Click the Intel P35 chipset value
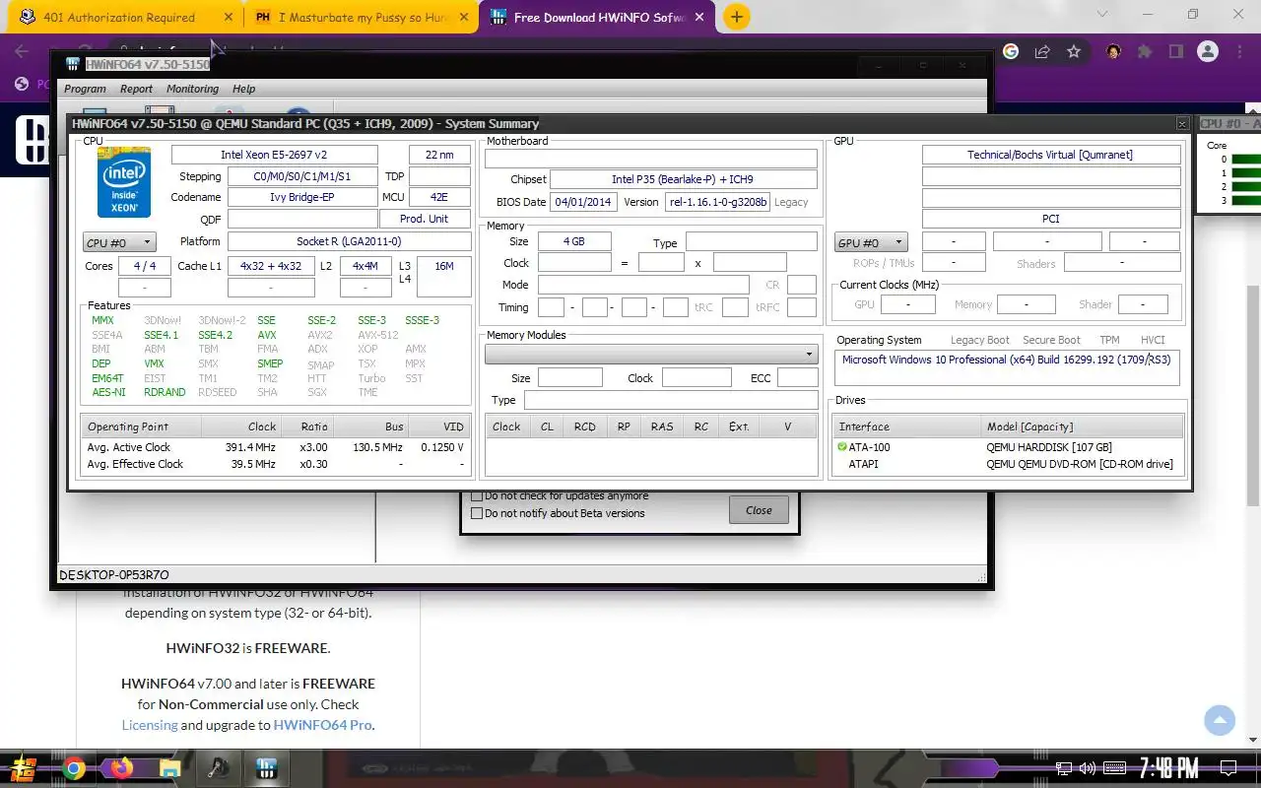This screenshot has height=788, width=1261. tap(683, 179)
